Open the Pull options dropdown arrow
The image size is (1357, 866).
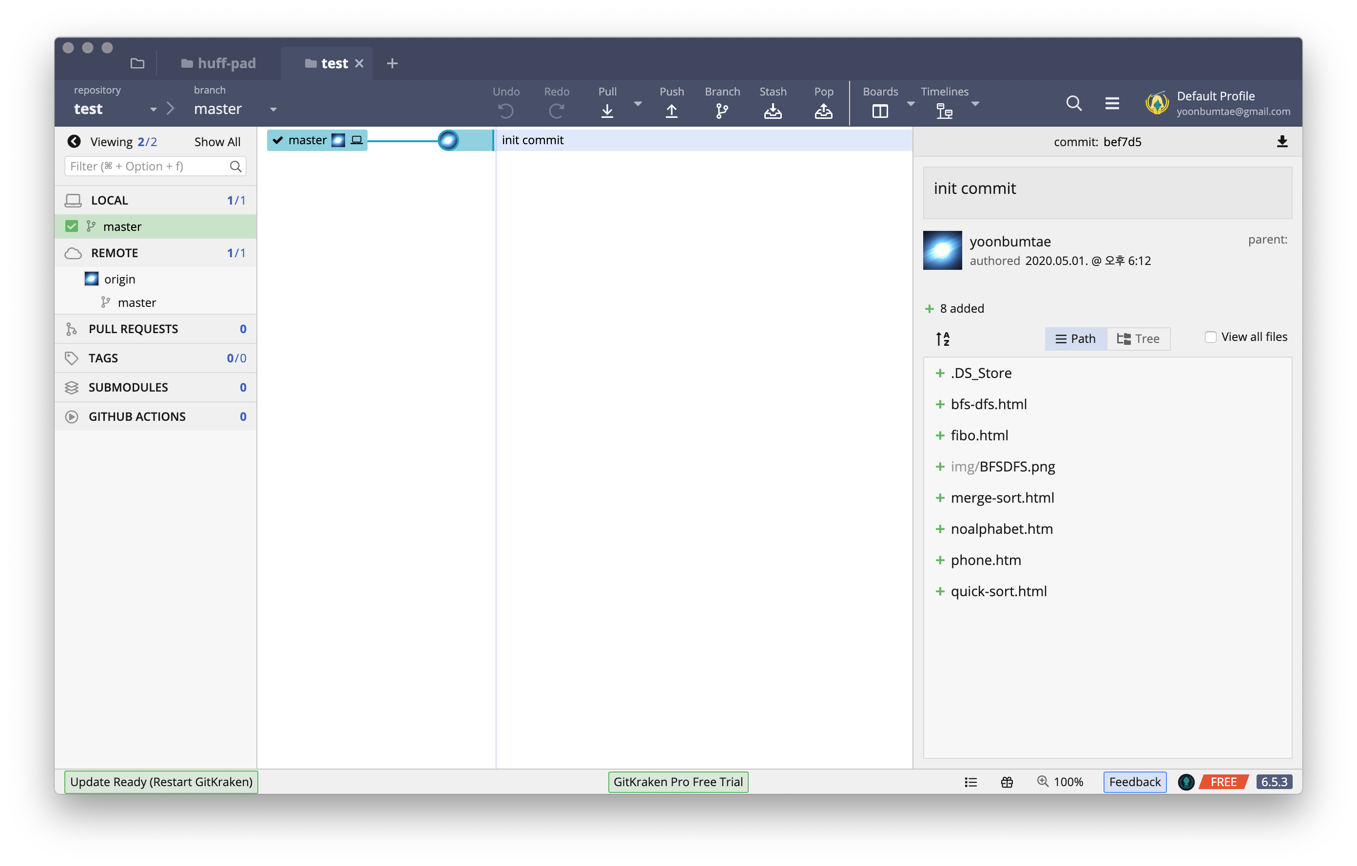[x=638, y=104]
